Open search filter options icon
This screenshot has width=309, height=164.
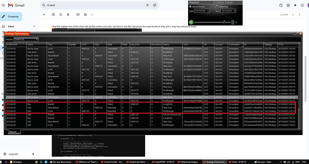click(154, 5)
